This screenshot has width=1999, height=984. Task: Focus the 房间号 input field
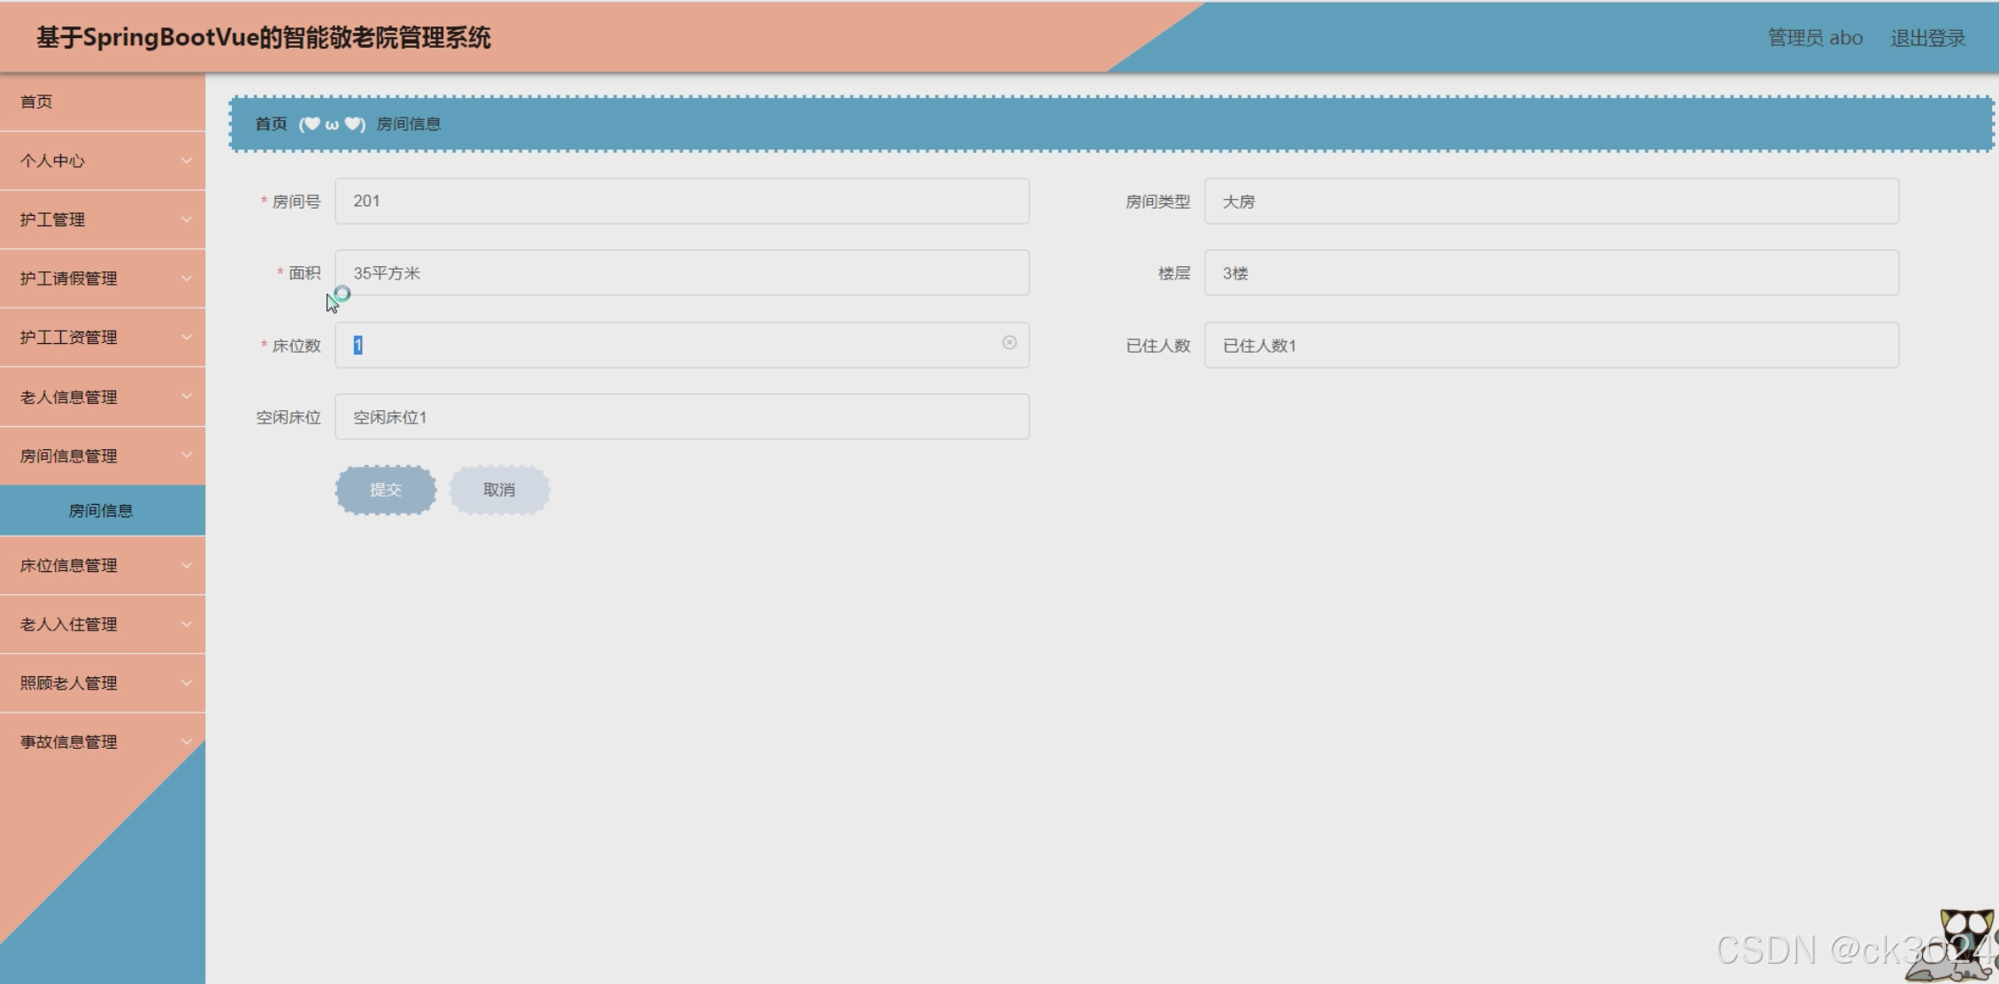coord(681,202)
